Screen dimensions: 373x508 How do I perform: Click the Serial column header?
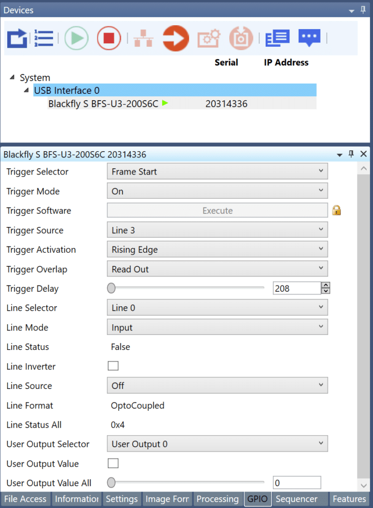pyautogui.click(x=226, y=62)
